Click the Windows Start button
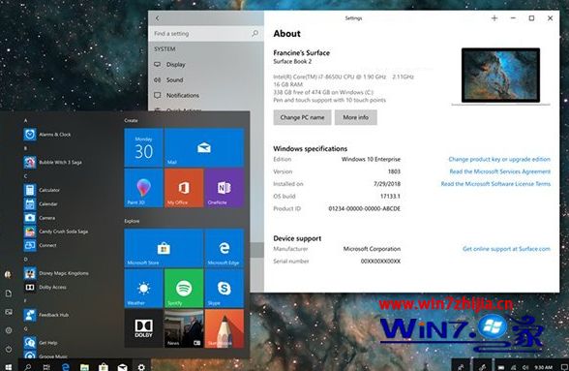The width and height of the screenshot is (569, 371). click(9, 367)
